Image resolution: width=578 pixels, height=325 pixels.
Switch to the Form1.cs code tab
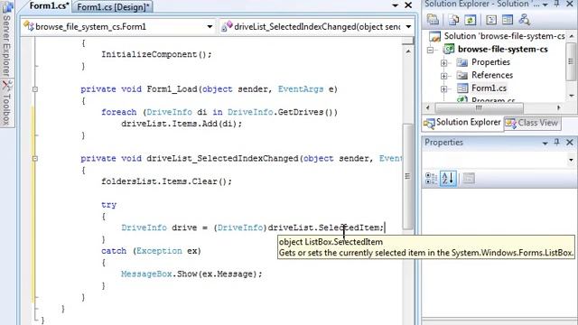[x=48, y=6]
